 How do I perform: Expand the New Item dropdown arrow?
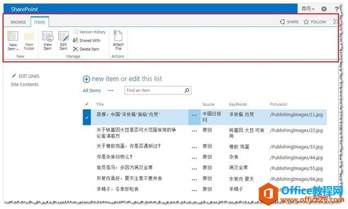point(18,49)
